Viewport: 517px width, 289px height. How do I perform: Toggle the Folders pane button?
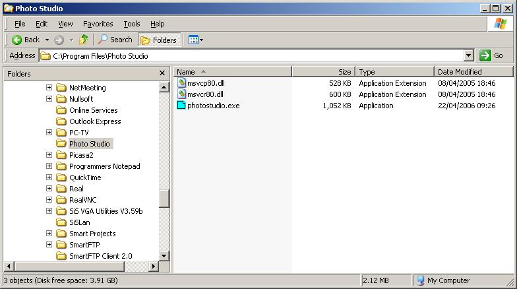pyautogui.click(x=160, y=40)
